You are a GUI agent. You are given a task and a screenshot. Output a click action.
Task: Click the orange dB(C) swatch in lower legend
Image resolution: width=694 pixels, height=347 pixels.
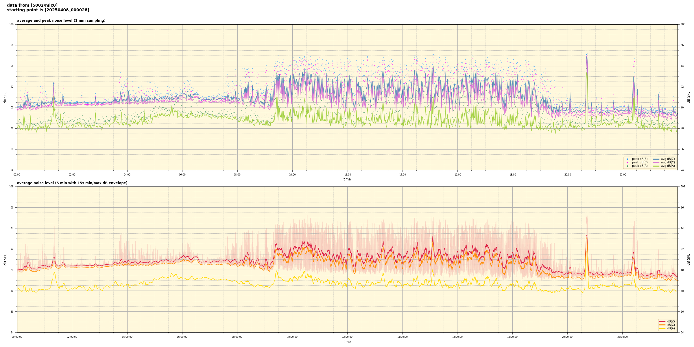click(x=662, y=325)
